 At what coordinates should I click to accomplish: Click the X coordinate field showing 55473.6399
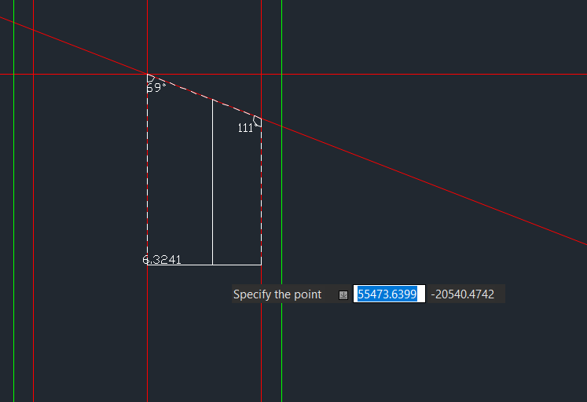389,294
